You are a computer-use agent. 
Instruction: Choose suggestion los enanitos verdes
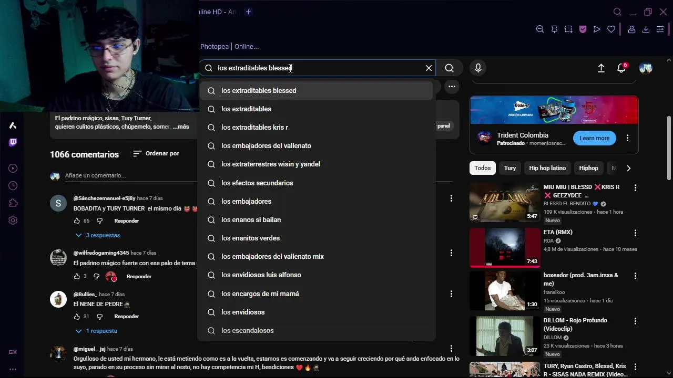click(316, 238)
